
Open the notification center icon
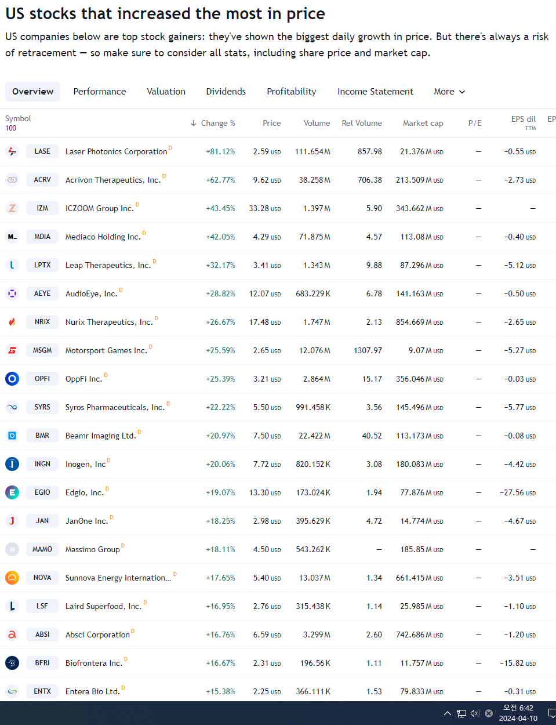[x=552, y=713]
